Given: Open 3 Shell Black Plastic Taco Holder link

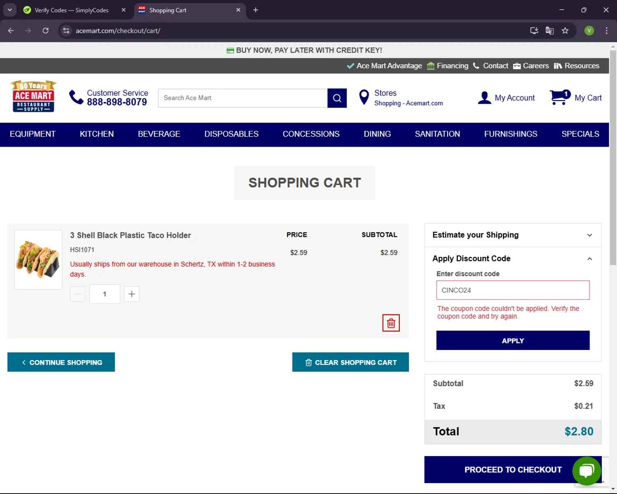Looking at the screenshot, I should coord(130,235).
